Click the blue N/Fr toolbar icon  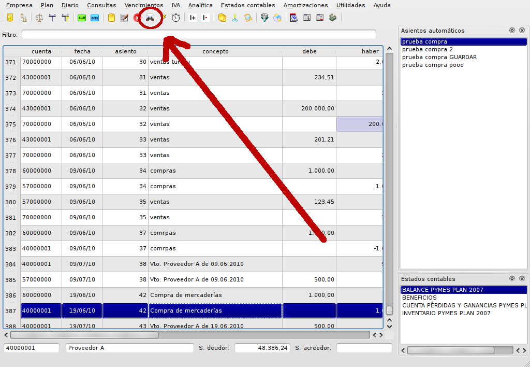[x=95, y=18]
